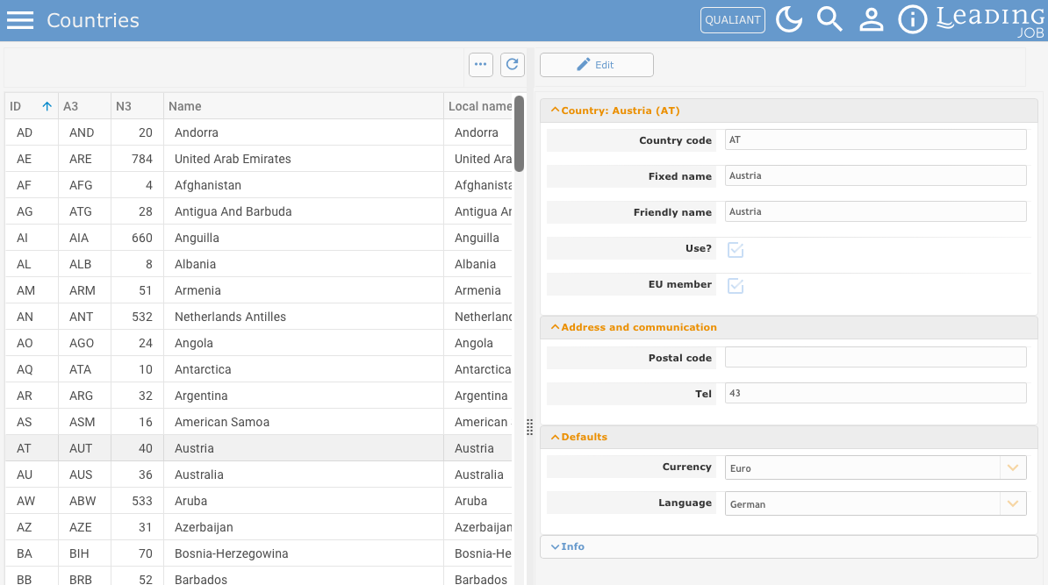1048x585 pixels.
Task: Open the hamburger navigation menu
Action: pos(20,20)
